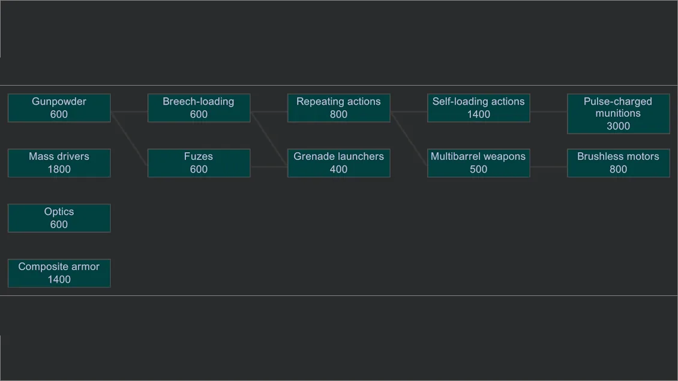Click the 1800 cost on Mass drivers
Viewport: 678px width, 381px height.
[59, 170]
